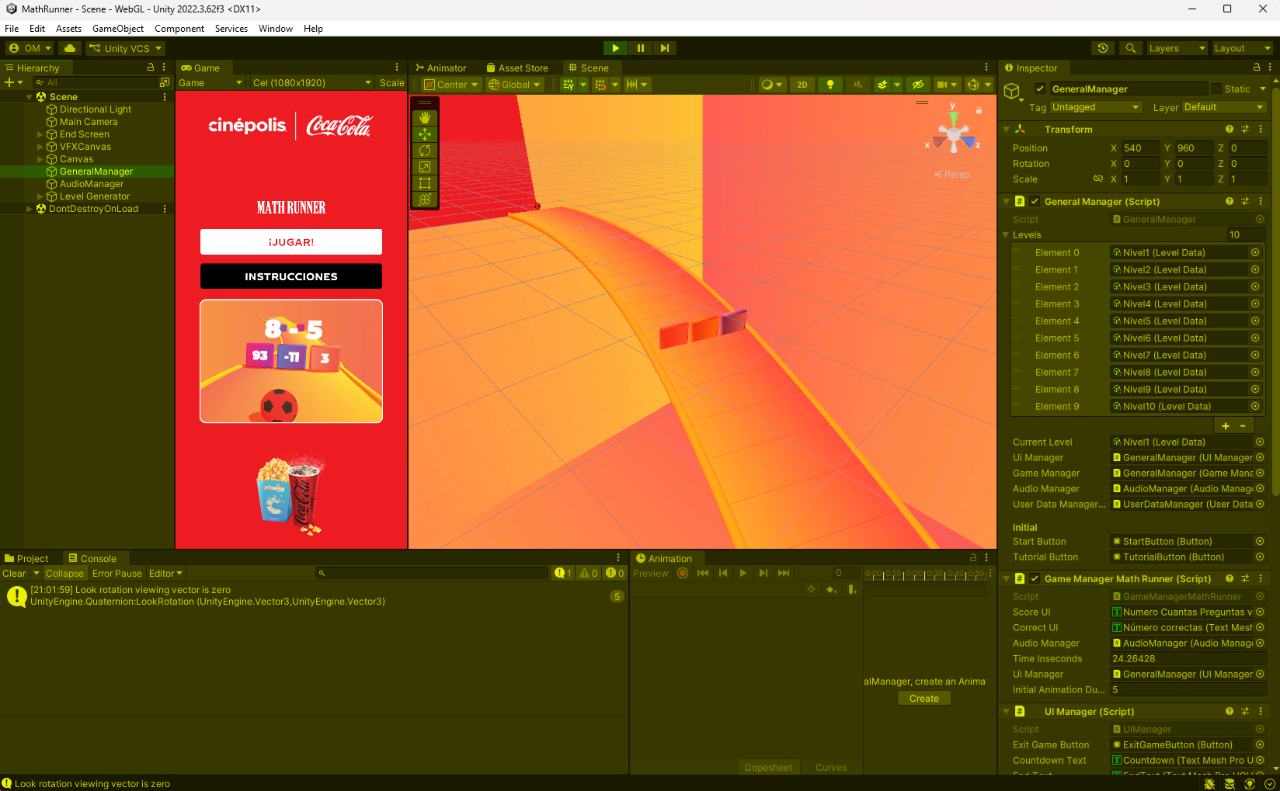Open the Tag Untagged dropdown

(1095, 107)
